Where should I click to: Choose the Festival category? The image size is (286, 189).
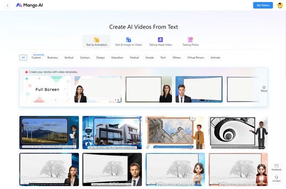pos(134,57)
